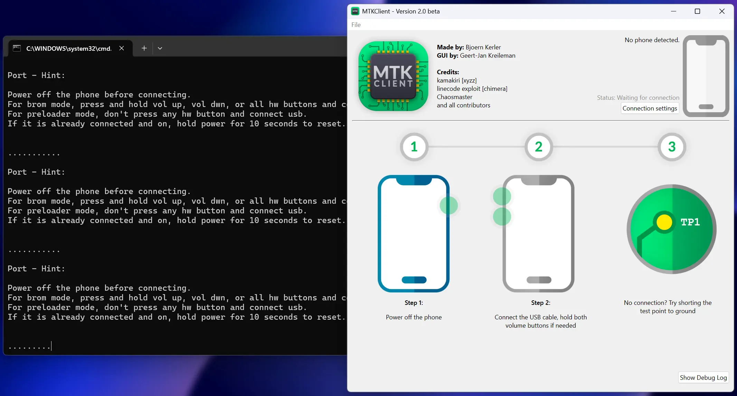The height and width of the screenshot is (396, 737).
Task: Maximize the MTKClient window
Action: [x=698, y=11]
